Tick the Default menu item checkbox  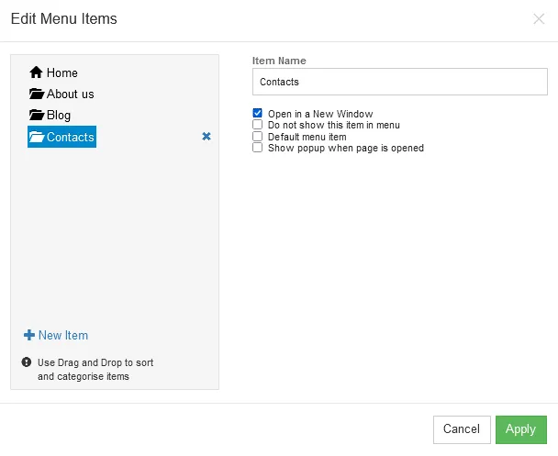[x=257, y=136]
